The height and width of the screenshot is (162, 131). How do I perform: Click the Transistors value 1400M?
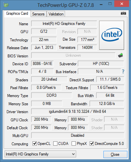pyautogui.click(x=87, y=48)
